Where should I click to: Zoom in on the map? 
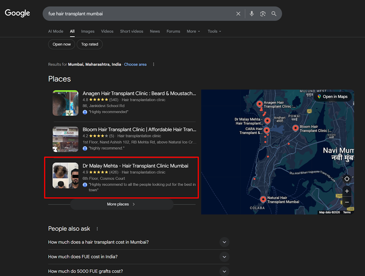[x=347, y=191]
